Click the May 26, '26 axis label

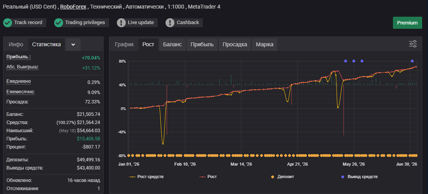click(x=354, y=164)
